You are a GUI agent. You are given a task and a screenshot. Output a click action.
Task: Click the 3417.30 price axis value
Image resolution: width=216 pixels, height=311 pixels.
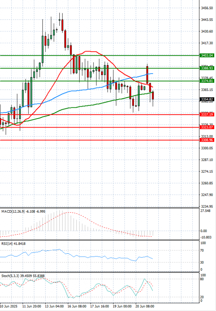[207, 43]
